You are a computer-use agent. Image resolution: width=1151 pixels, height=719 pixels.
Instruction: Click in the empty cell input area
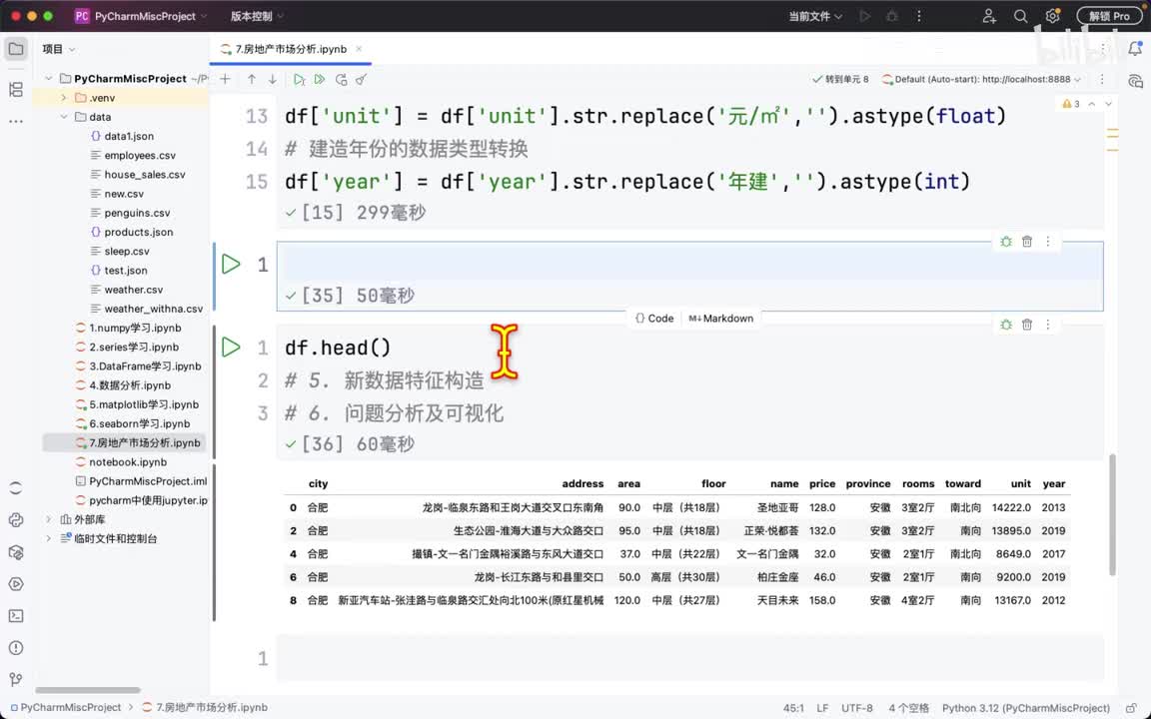[690, 264]
